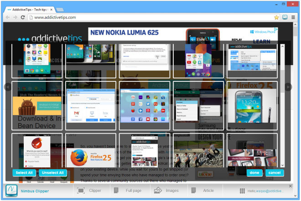Select the Nexus home screen thumbnail

coord(37,61)
